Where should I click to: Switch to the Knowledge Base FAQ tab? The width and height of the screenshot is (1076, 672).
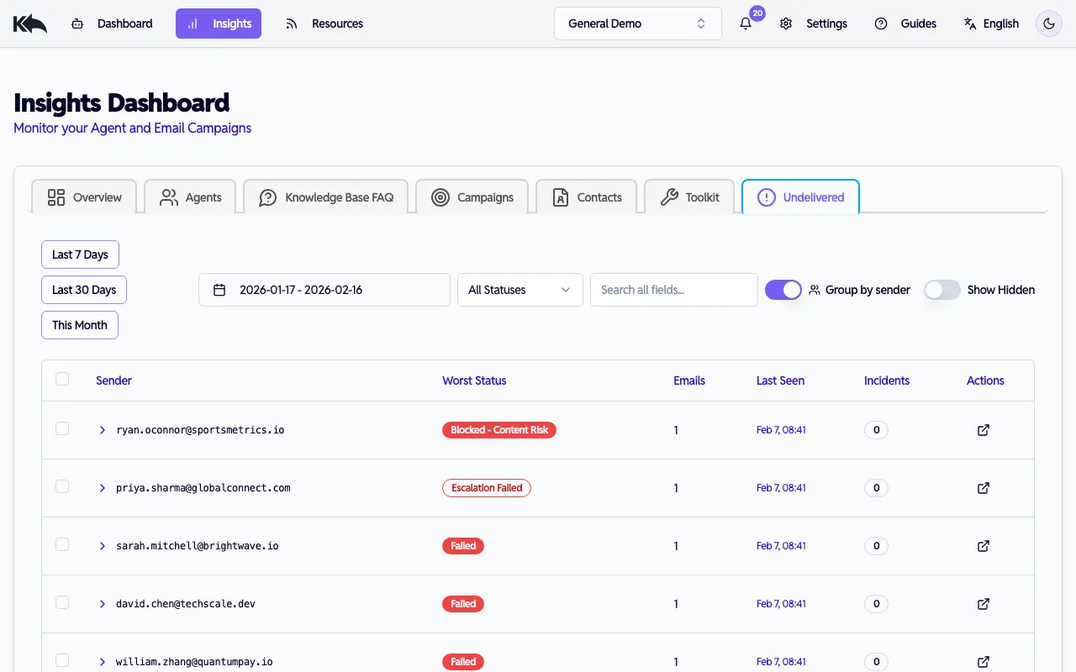click(x=325, y=197)
